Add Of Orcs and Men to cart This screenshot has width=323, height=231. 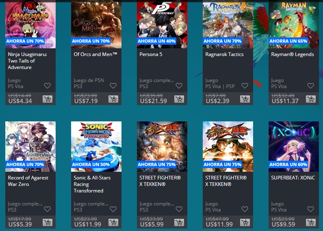[113, 99]
